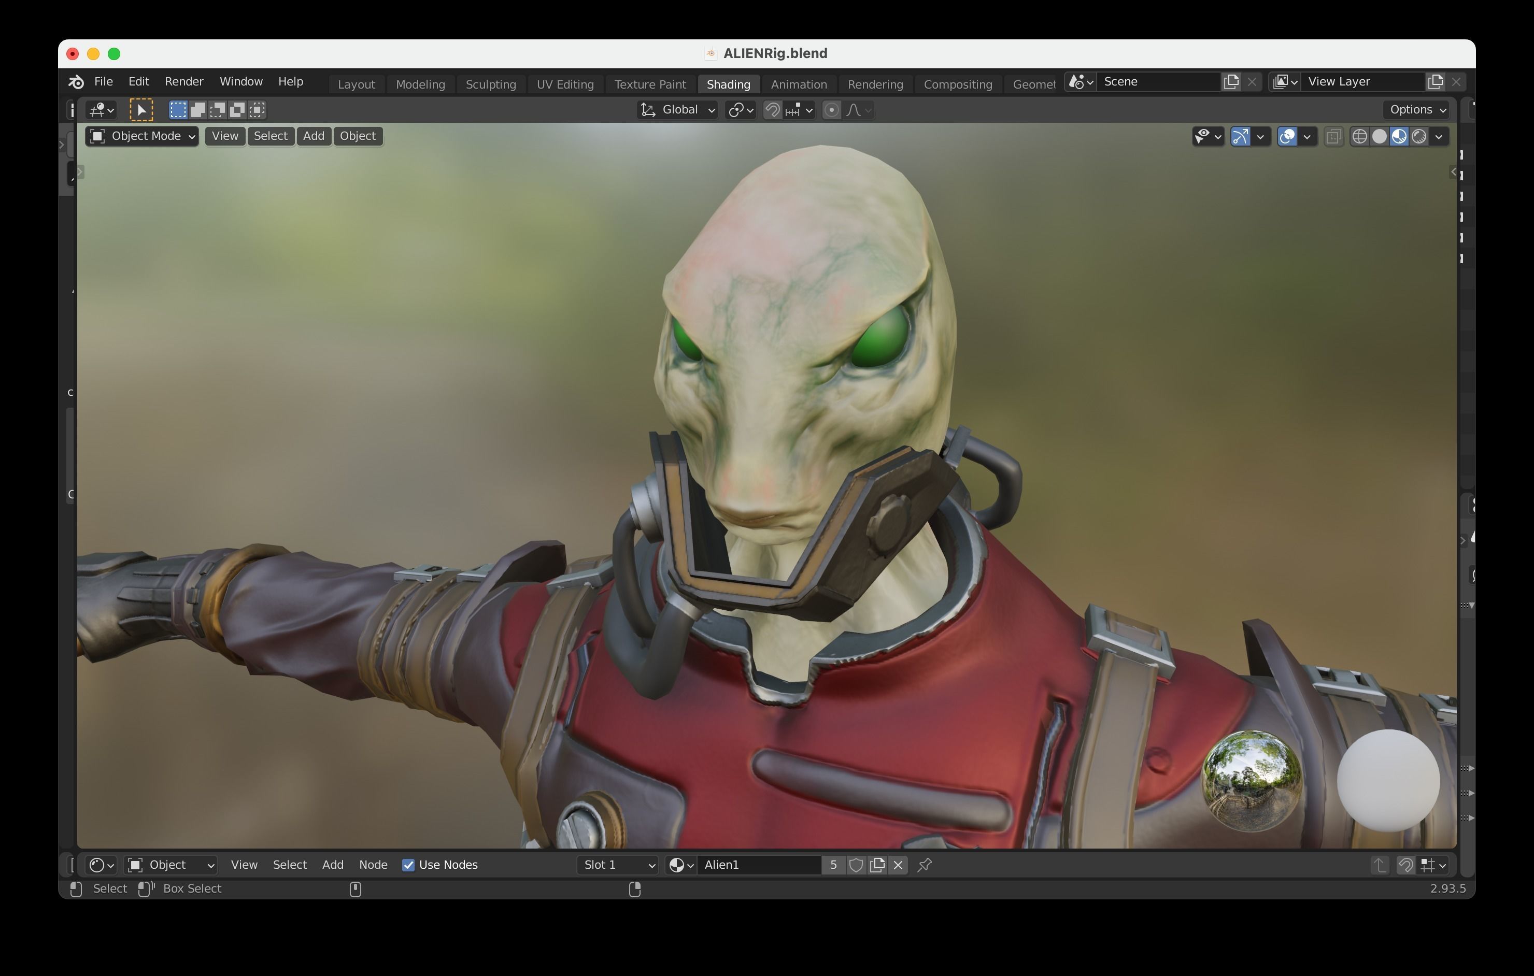The height and width of the screenshot is (976, 1534).
Task: Toggle viewport overlays icon
Action: pyautogui.click(x=1287, y=136)
